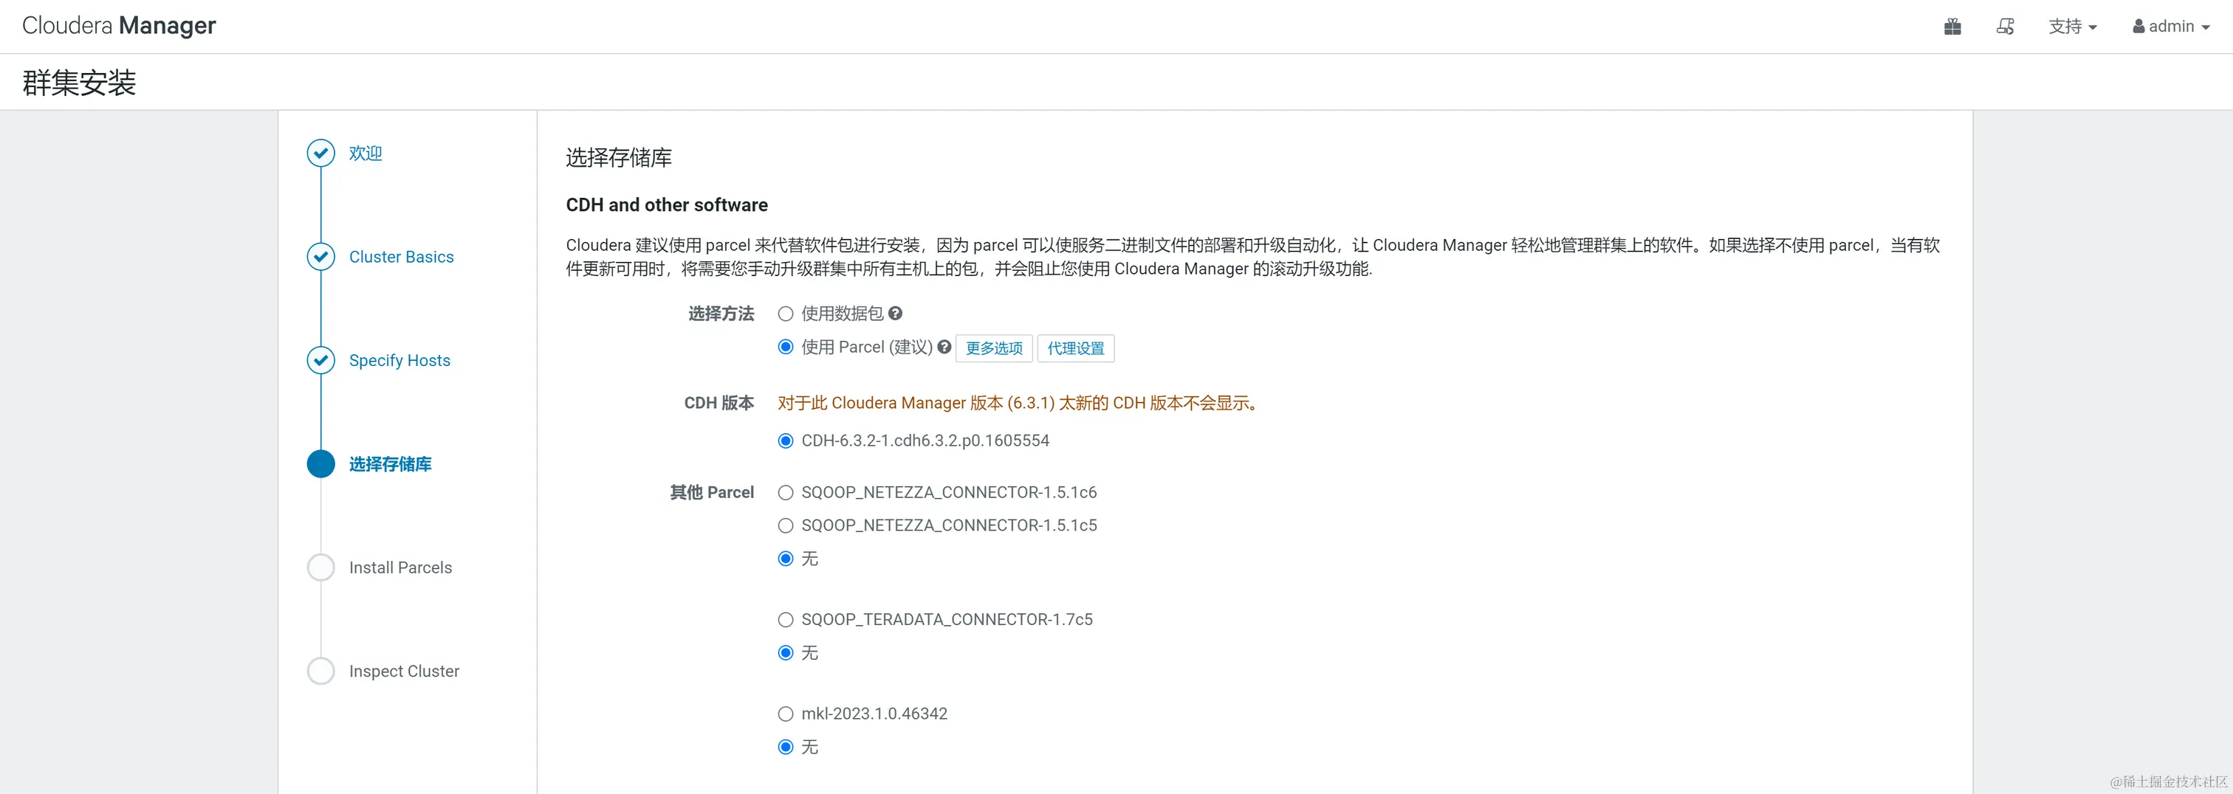The image size is (2233, 794).
Task: Click the CDH version warning message text
Action: pyautogui.click(x=1018, y=403)
